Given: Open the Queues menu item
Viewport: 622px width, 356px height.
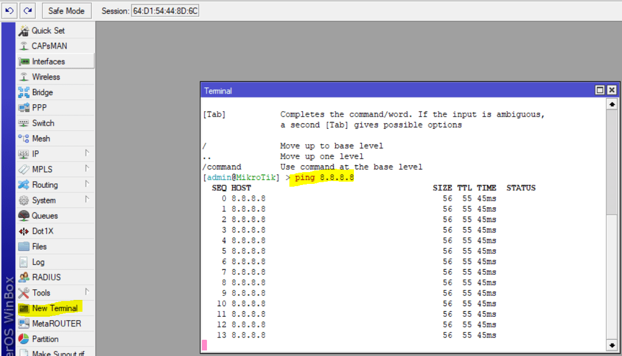Looking at the screenshot, I should pyautogui.click(x=44, y=216).
